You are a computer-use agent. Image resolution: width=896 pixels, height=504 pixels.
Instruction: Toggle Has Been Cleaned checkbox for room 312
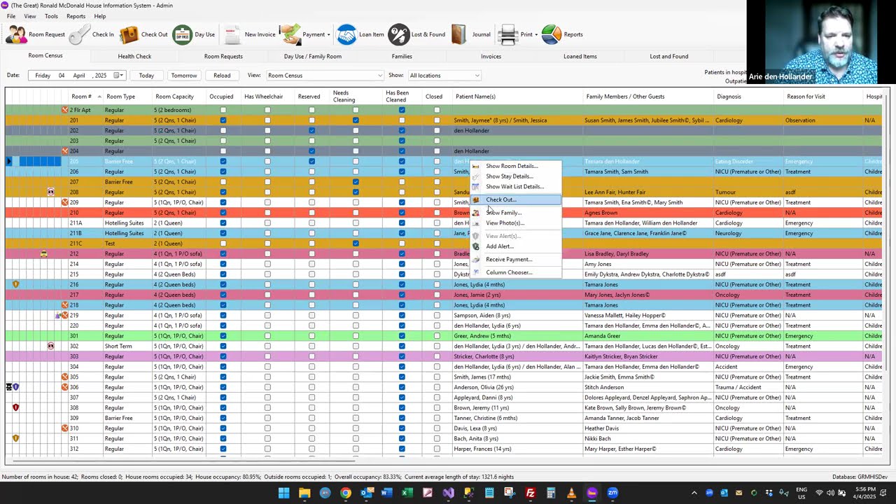402,449
